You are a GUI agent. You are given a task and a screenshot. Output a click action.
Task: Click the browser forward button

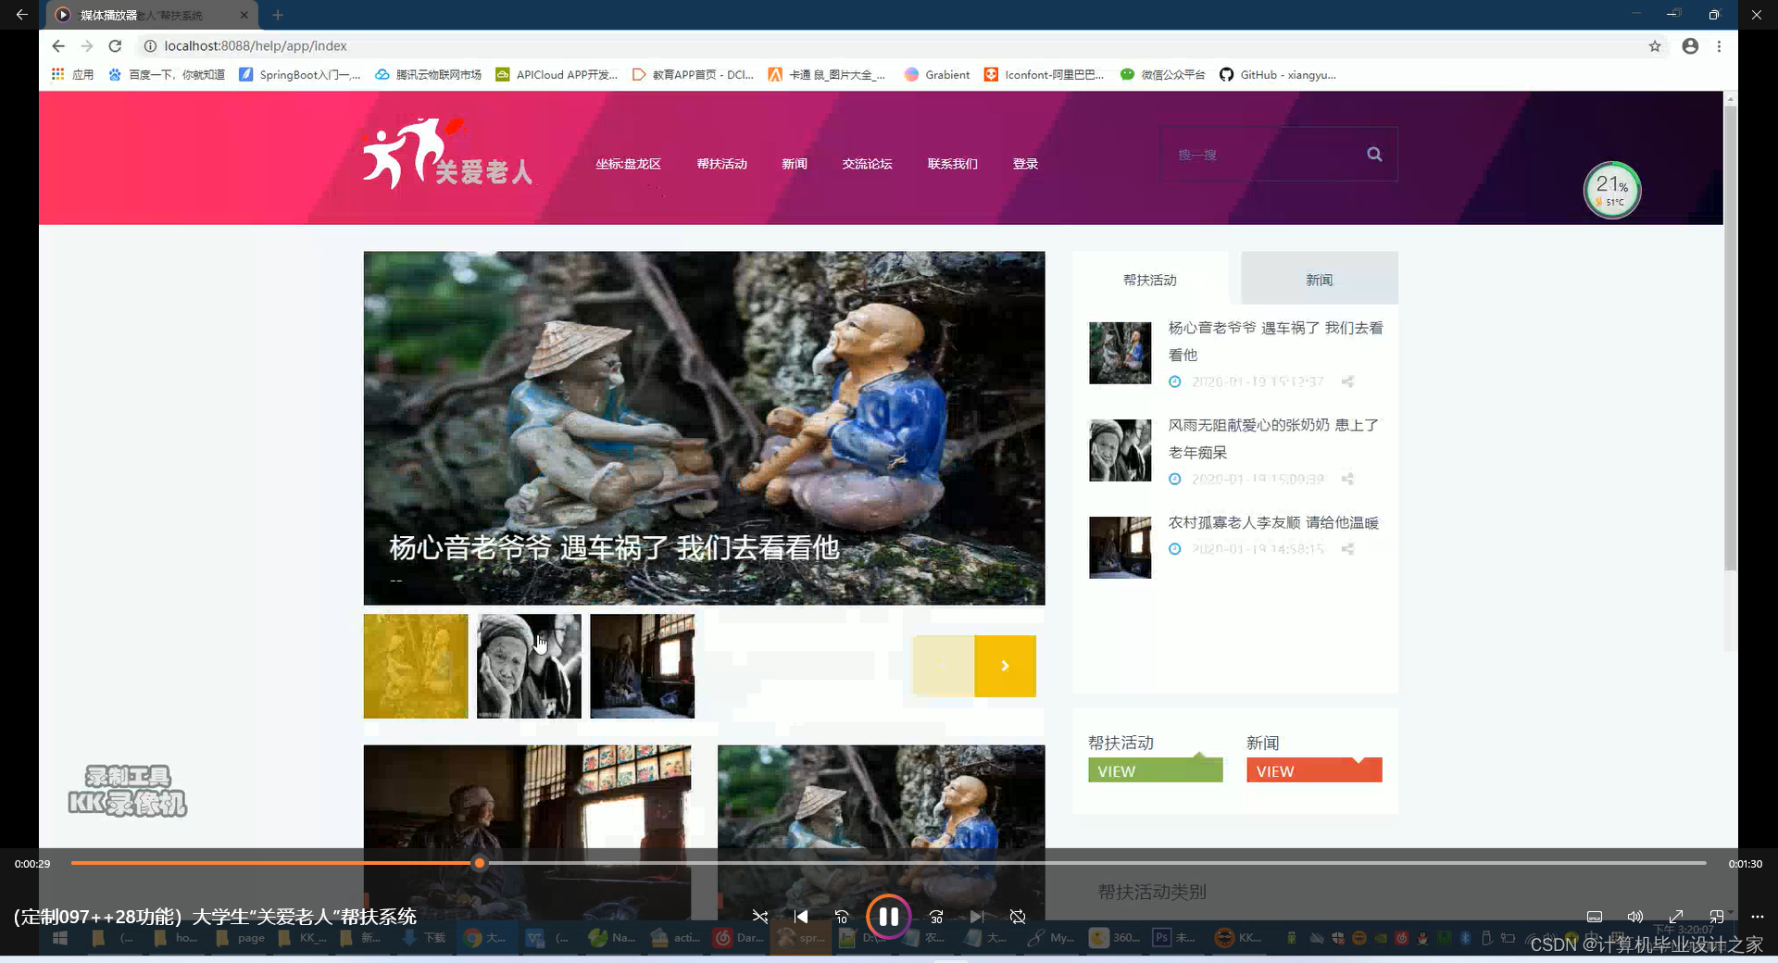tap(87, 46)
